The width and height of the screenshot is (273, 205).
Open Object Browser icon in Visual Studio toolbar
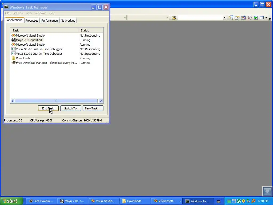(x=243, y=18)
